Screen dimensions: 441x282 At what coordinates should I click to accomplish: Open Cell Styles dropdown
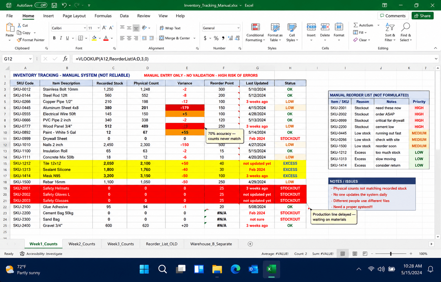coord(292,33)
